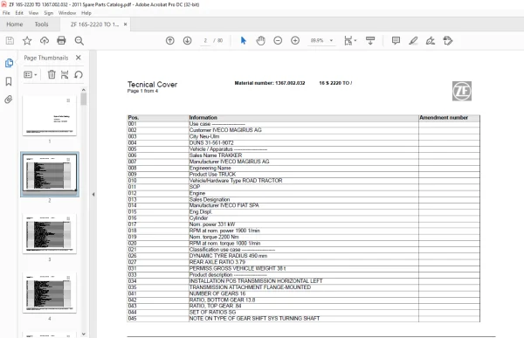Click the 'NUMBER OF GEARS 16' row
The image size is (524, 338).
click(303, 293)
